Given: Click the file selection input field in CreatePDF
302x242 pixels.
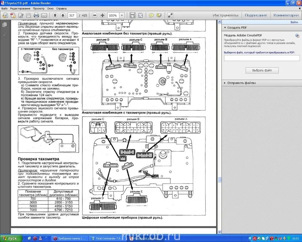Looking at the screenshot, I should point(262,58).
